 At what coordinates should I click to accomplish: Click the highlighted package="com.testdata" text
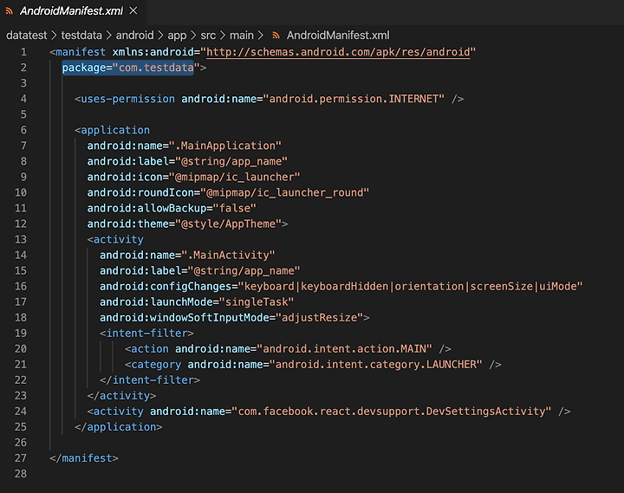127,68
